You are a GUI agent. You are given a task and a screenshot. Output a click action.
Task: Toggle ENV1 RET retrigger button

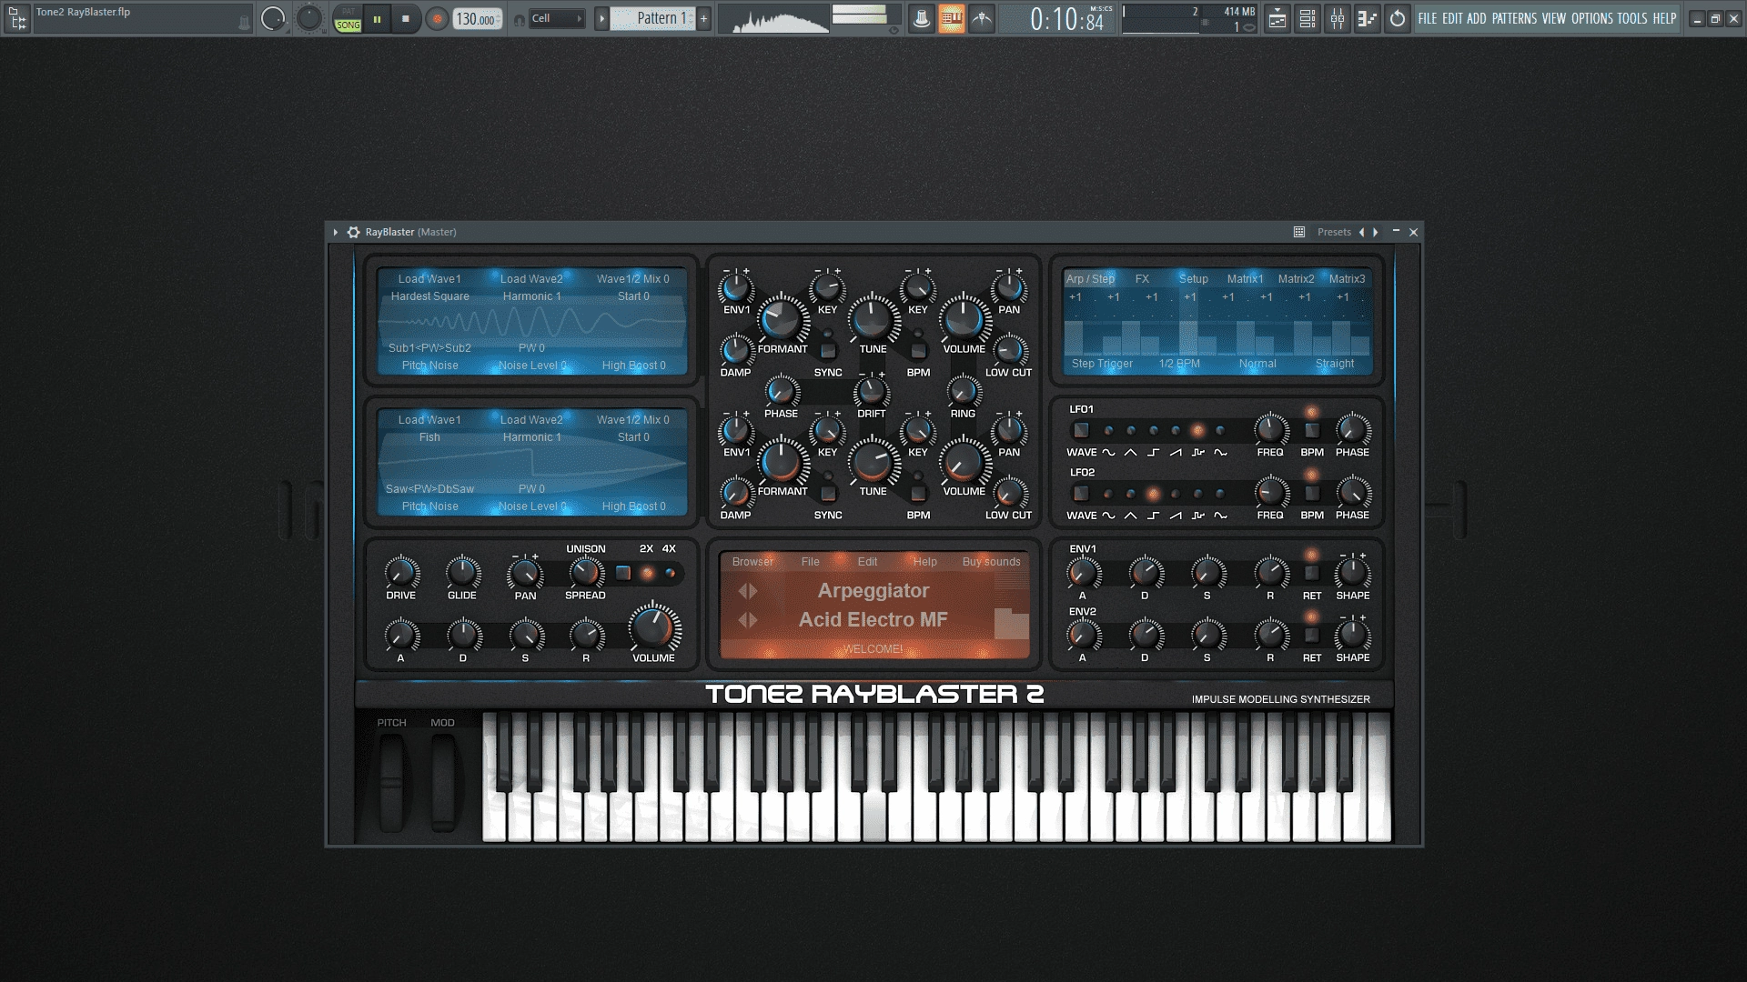click(1312, 573)
